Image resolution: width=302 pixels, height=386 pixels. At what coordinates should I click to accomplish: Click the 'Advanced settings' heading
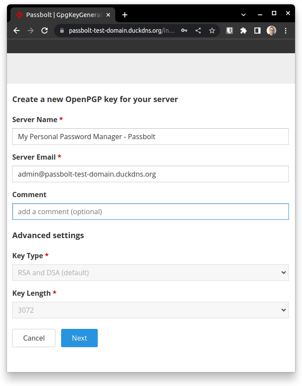tap(48, 236)
